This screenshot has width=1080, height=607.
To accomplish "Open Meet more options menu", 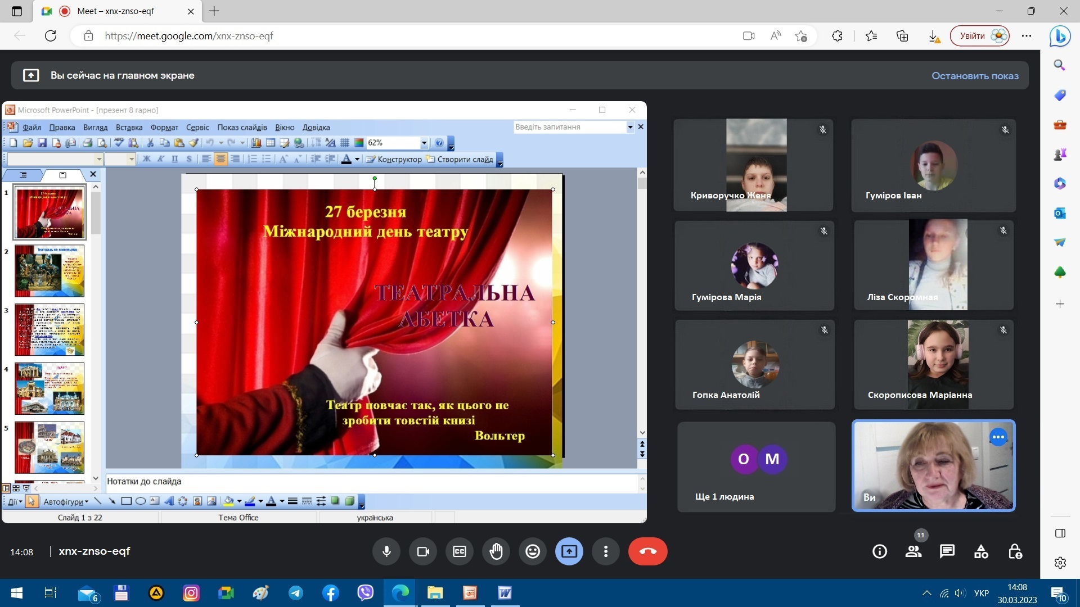I will pyautogui.click(x=605, y=551).
